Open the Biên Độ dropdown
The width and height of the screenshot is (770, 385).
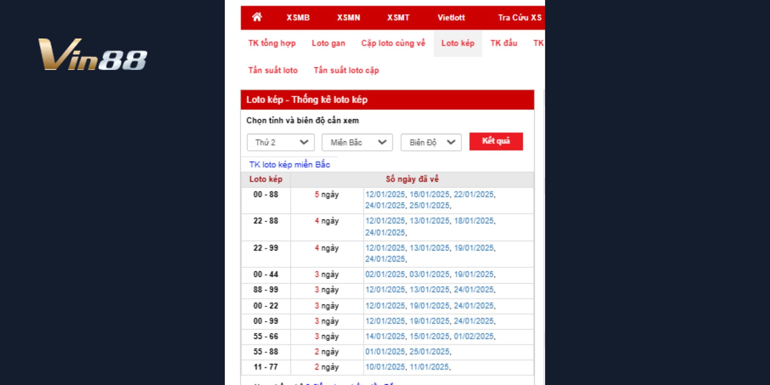point(431,142)
